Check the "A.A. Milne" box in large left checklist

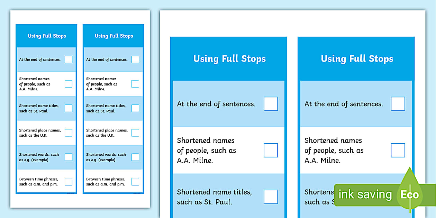point(271,150)
